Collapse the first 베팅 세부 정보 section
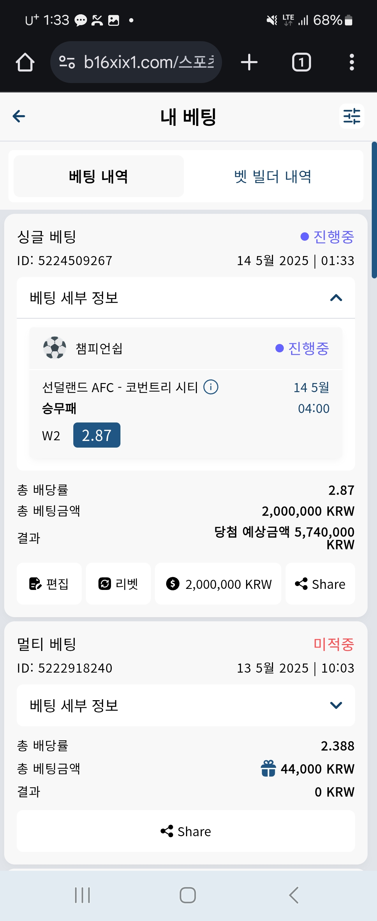The width and height of the screenshot is (377, 921). pyautogui.click(x=186, y=298)
